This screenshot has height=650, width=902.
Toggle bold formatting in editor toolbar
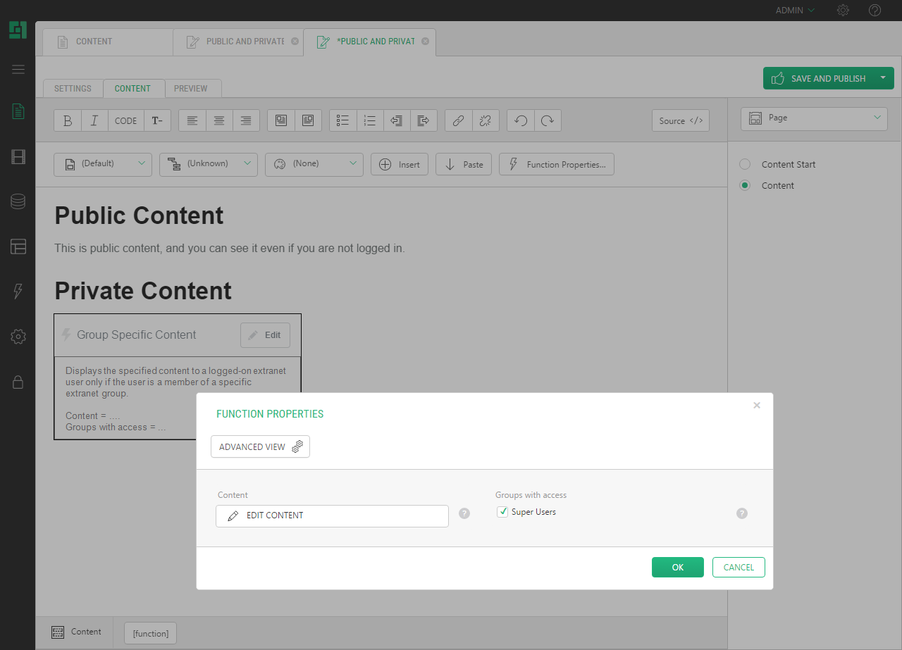(68, 120)
